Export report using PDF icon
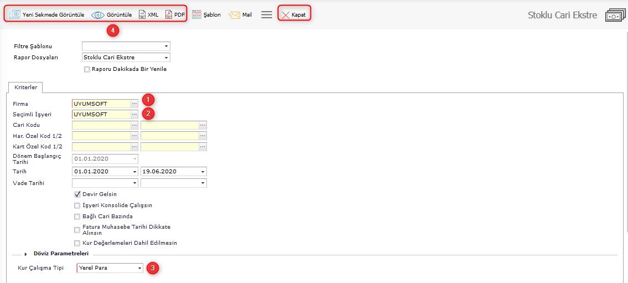Screen dimensions: 628x283 coord(169,14)
